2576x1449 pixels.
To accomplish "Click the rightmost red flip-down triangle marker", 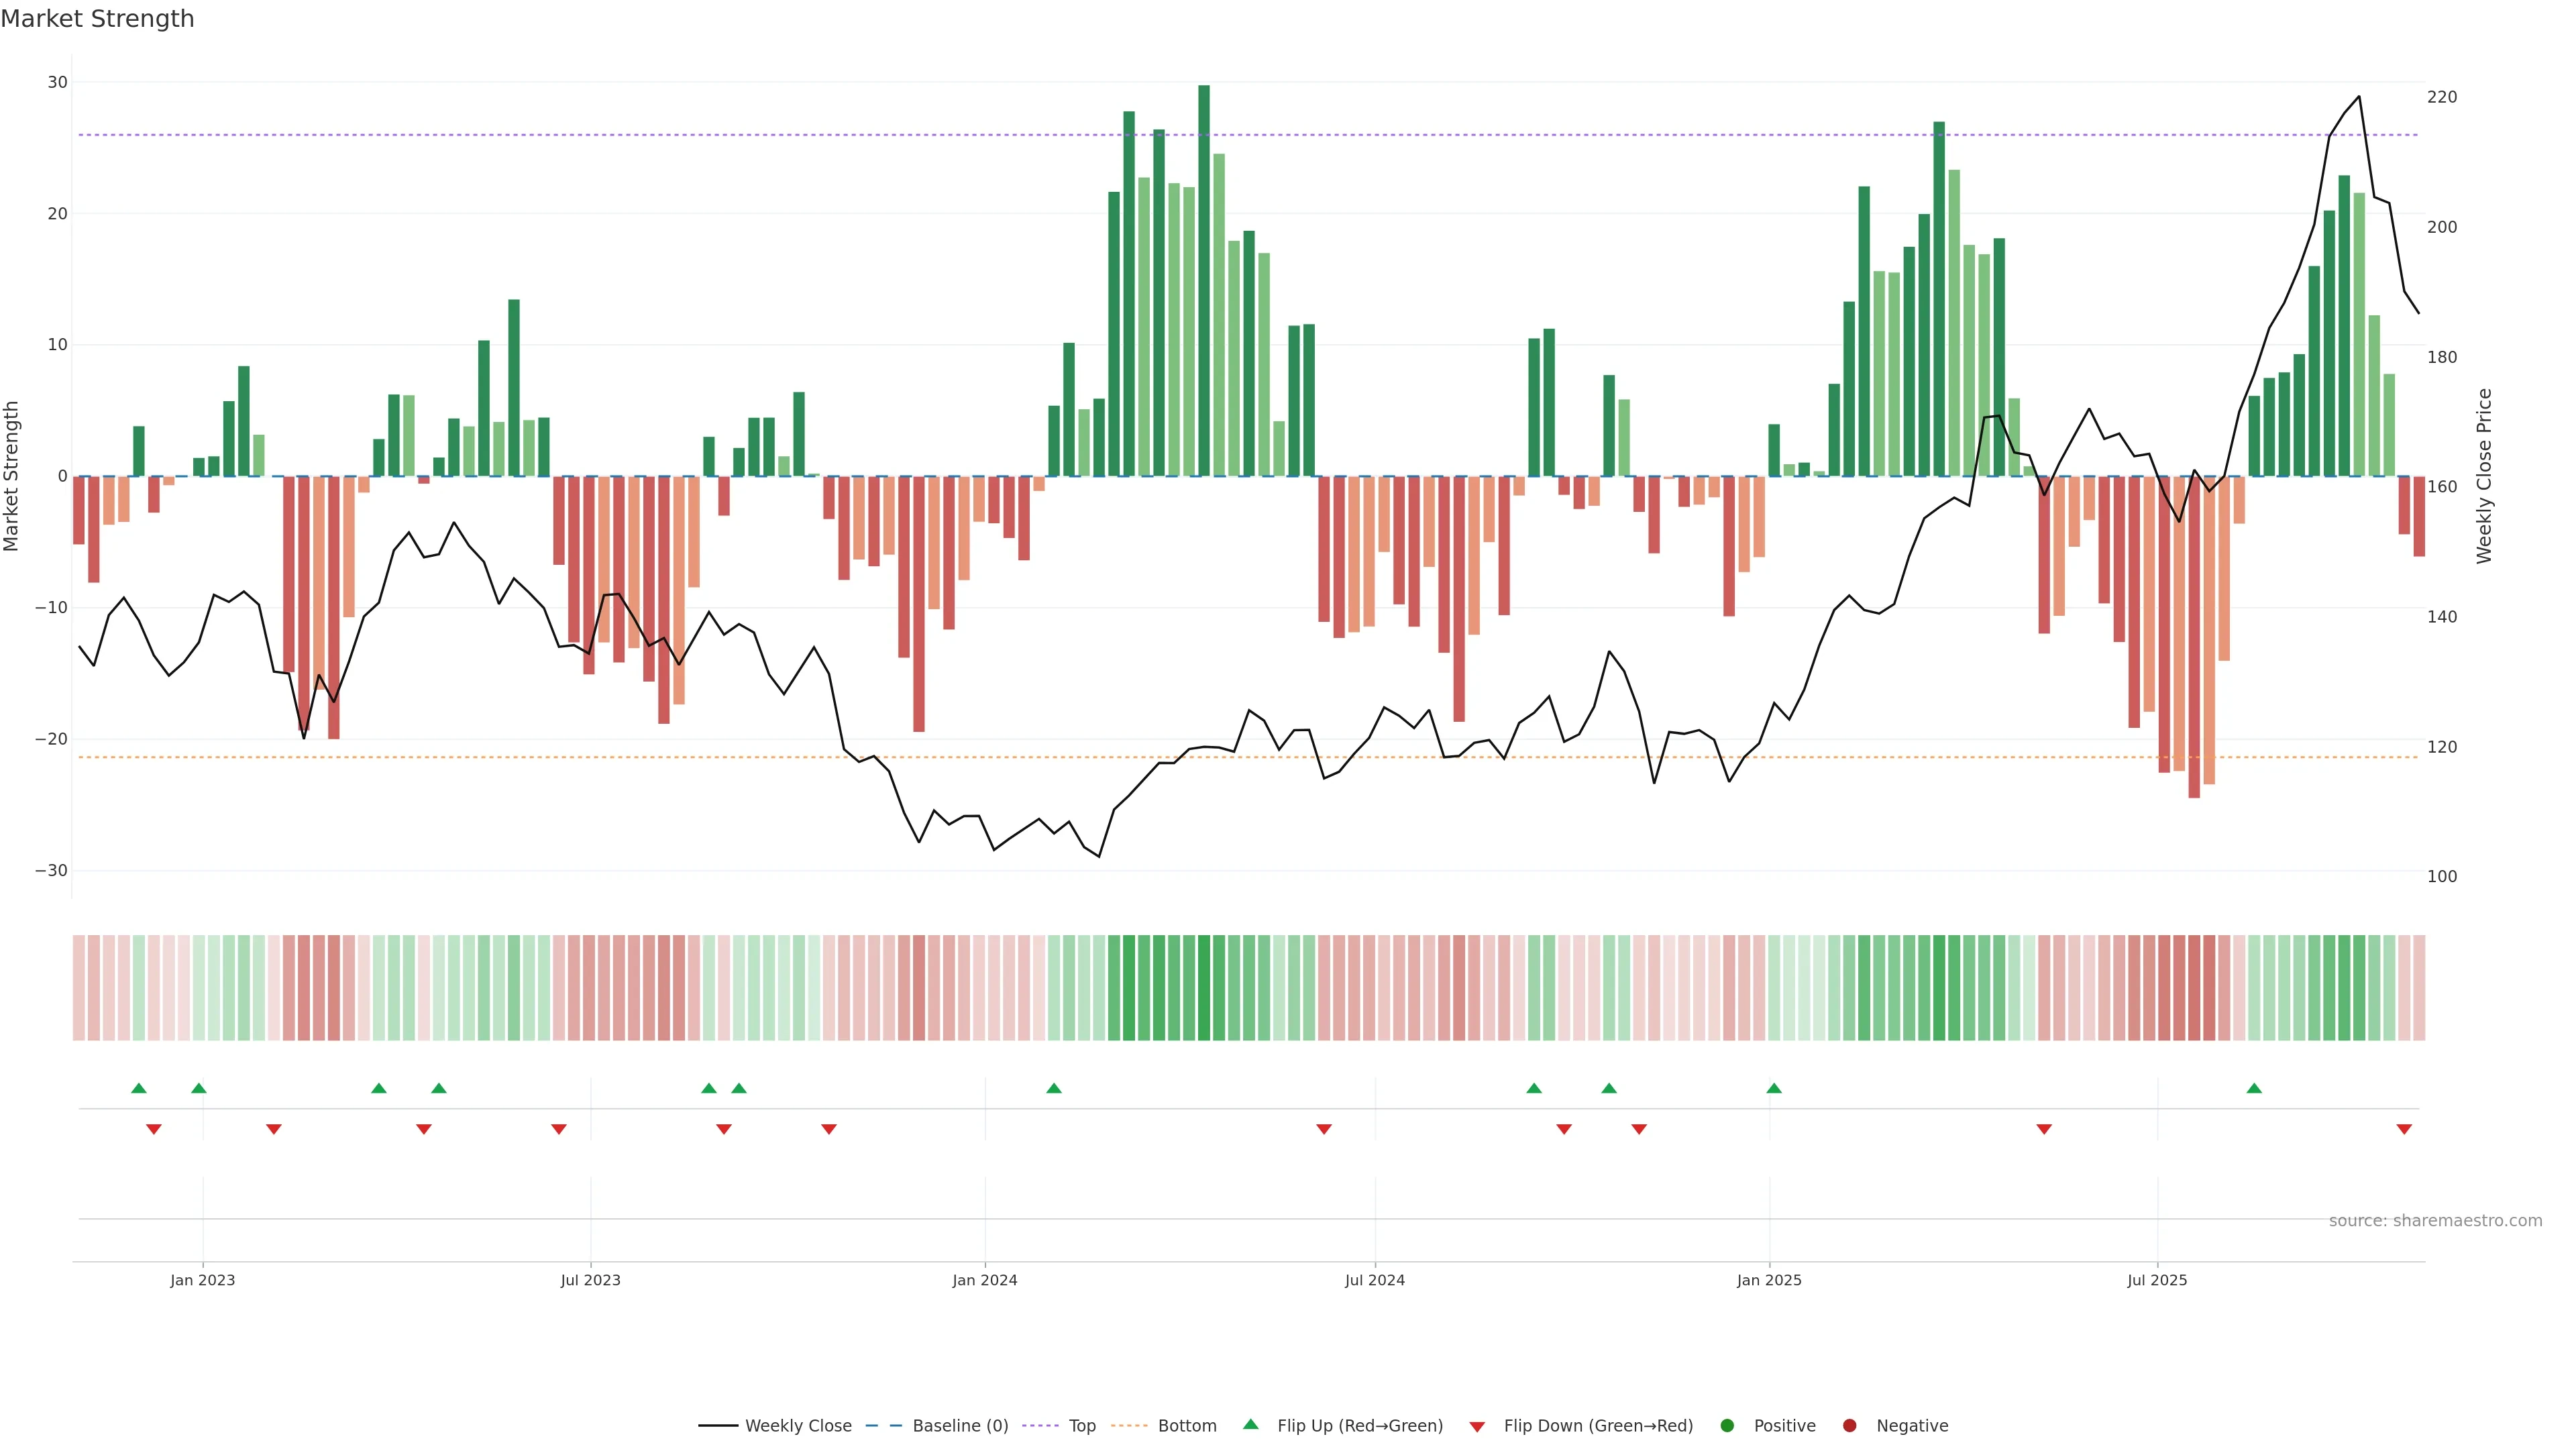I will click(x=2404, y=1129).
